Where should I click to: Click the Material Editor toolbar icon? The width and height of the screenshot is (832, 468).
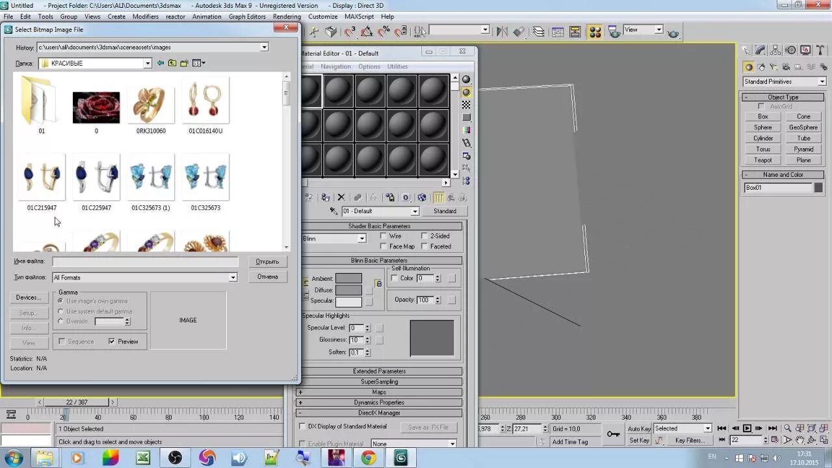tap(595, 31)
